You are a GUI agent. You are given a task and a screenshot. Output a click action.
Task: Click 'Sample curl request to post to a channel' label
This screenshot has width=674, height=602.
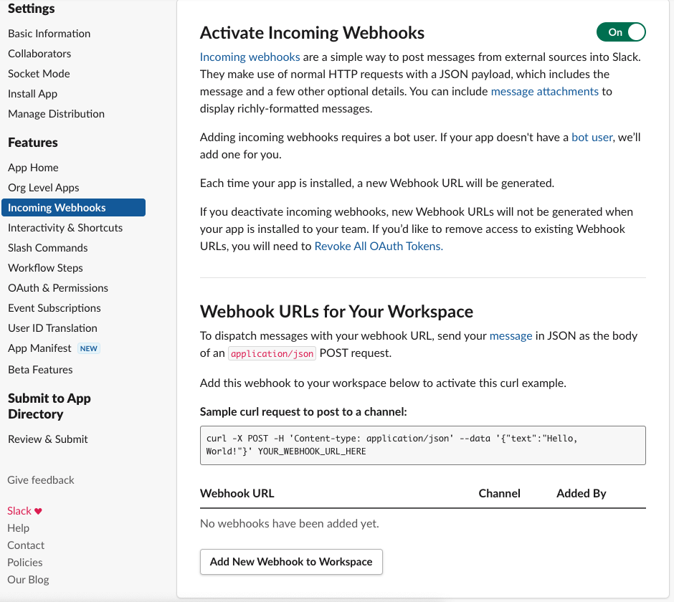[303, 412]
